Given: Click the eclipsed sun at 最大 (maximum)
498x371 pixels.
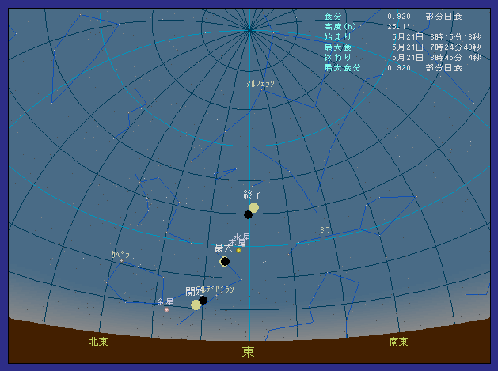Looking at the screenshot, I should [225, 261].
